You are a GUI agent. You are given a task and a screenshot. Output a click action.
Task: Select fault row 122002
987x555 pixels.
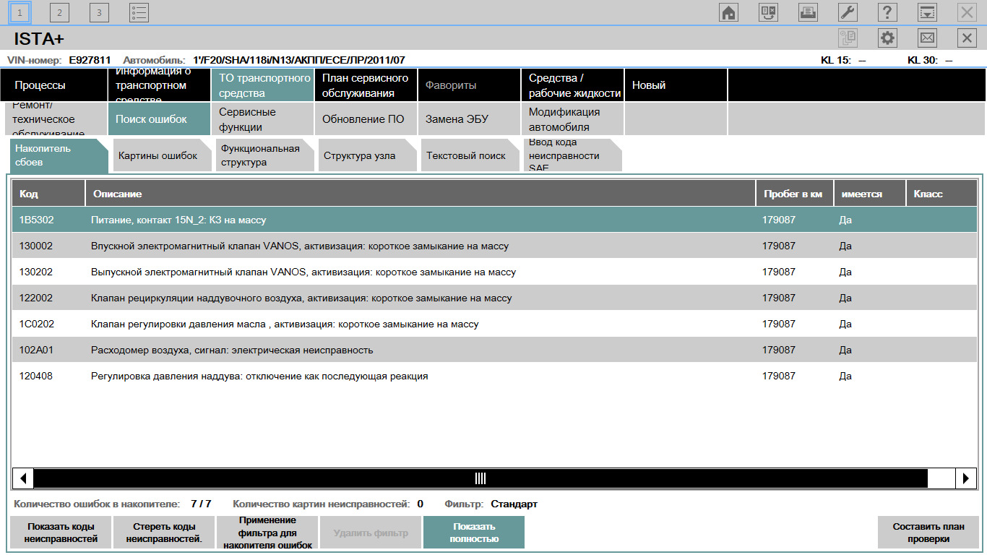coord(494,298)
